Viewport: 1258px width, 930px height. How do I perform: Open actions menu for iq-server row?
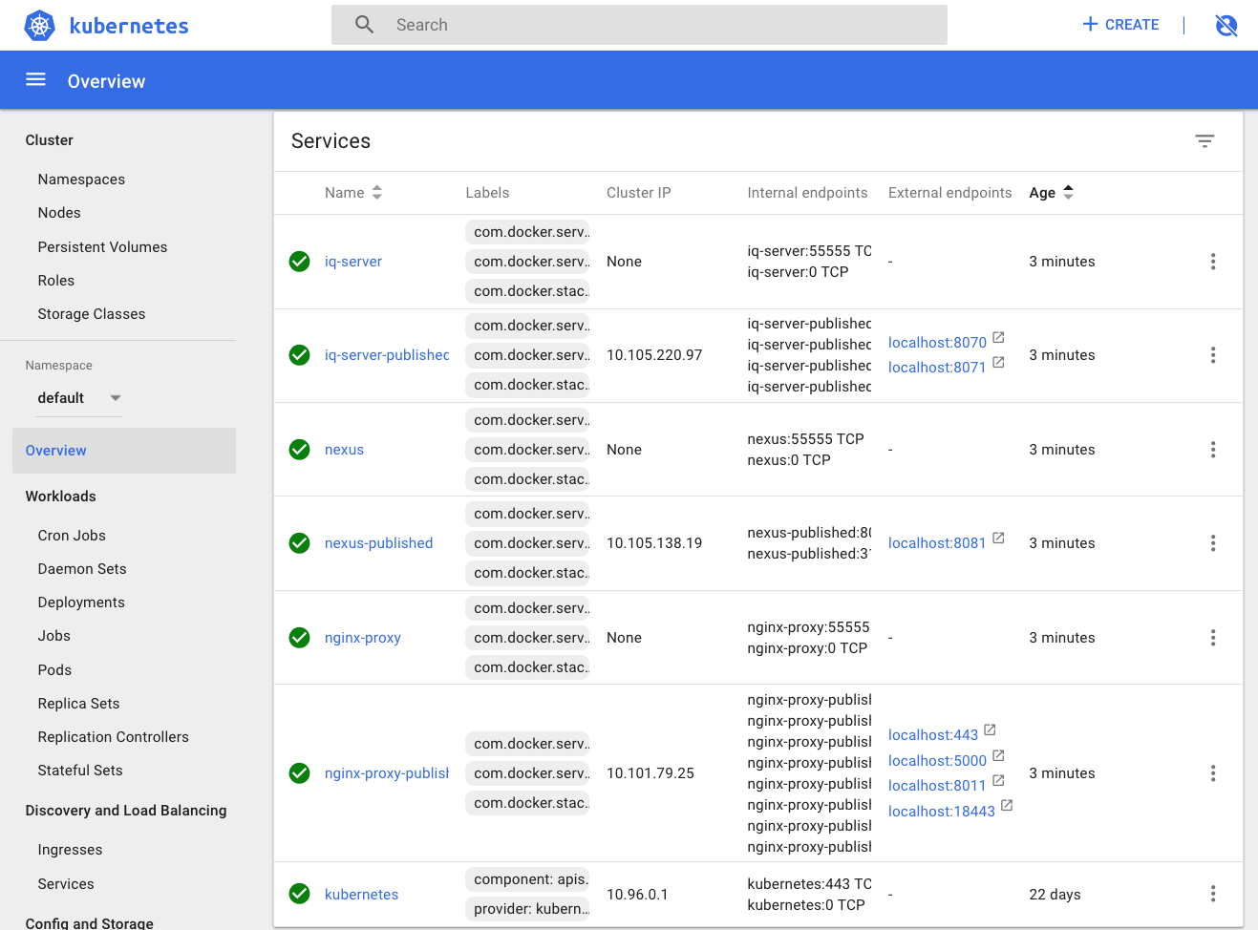[x=1212, y=262]
